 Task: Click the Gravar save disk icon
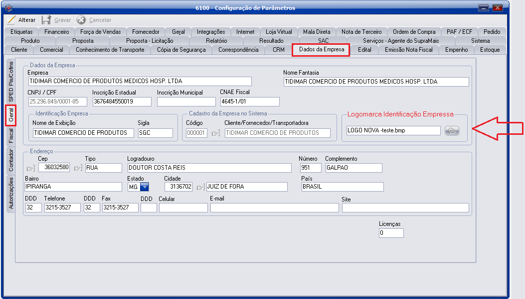46,20
